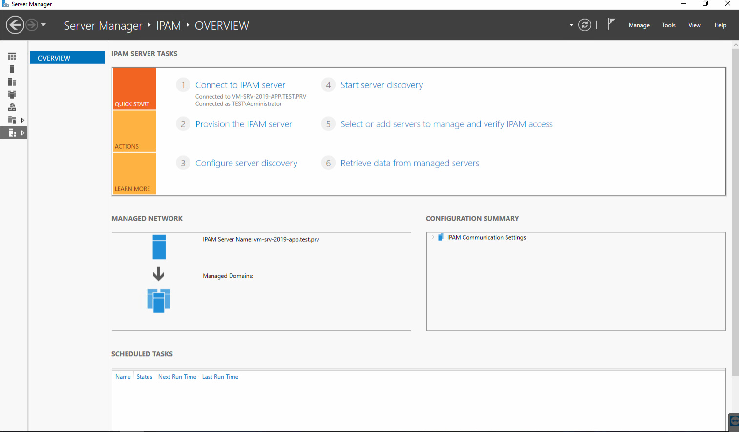Expand the File and Storage Services arrow
The image size is (739, 432).
(x=22, y=120)
